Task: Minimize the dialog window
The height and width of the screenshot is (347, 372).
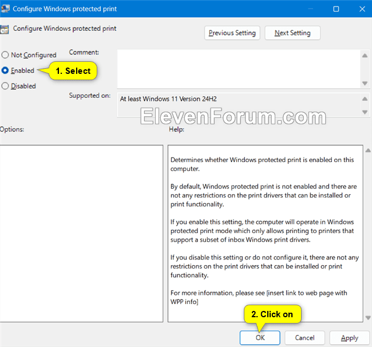Action: [310, 9]
